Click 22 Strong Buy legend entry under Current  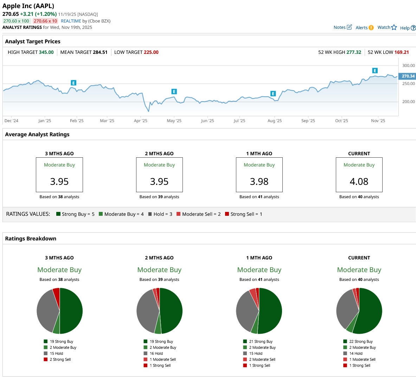tap(361, 341)
